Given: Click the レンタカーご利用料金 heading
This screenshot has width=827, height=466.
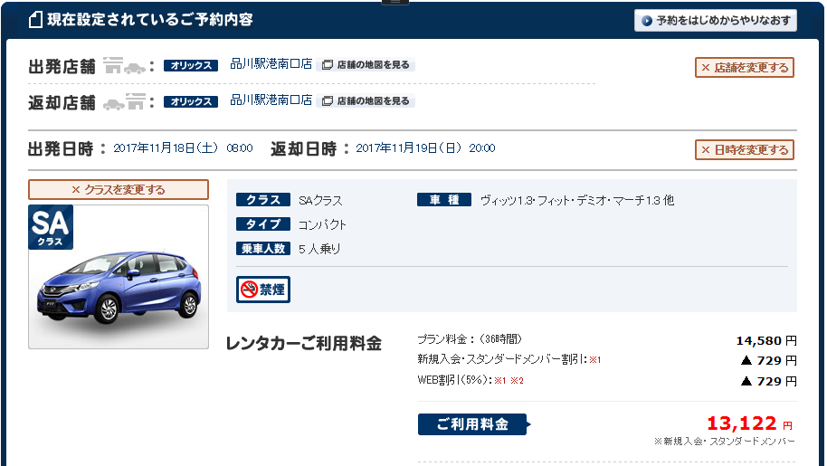Looking at the screenshot, I should 304,344.
